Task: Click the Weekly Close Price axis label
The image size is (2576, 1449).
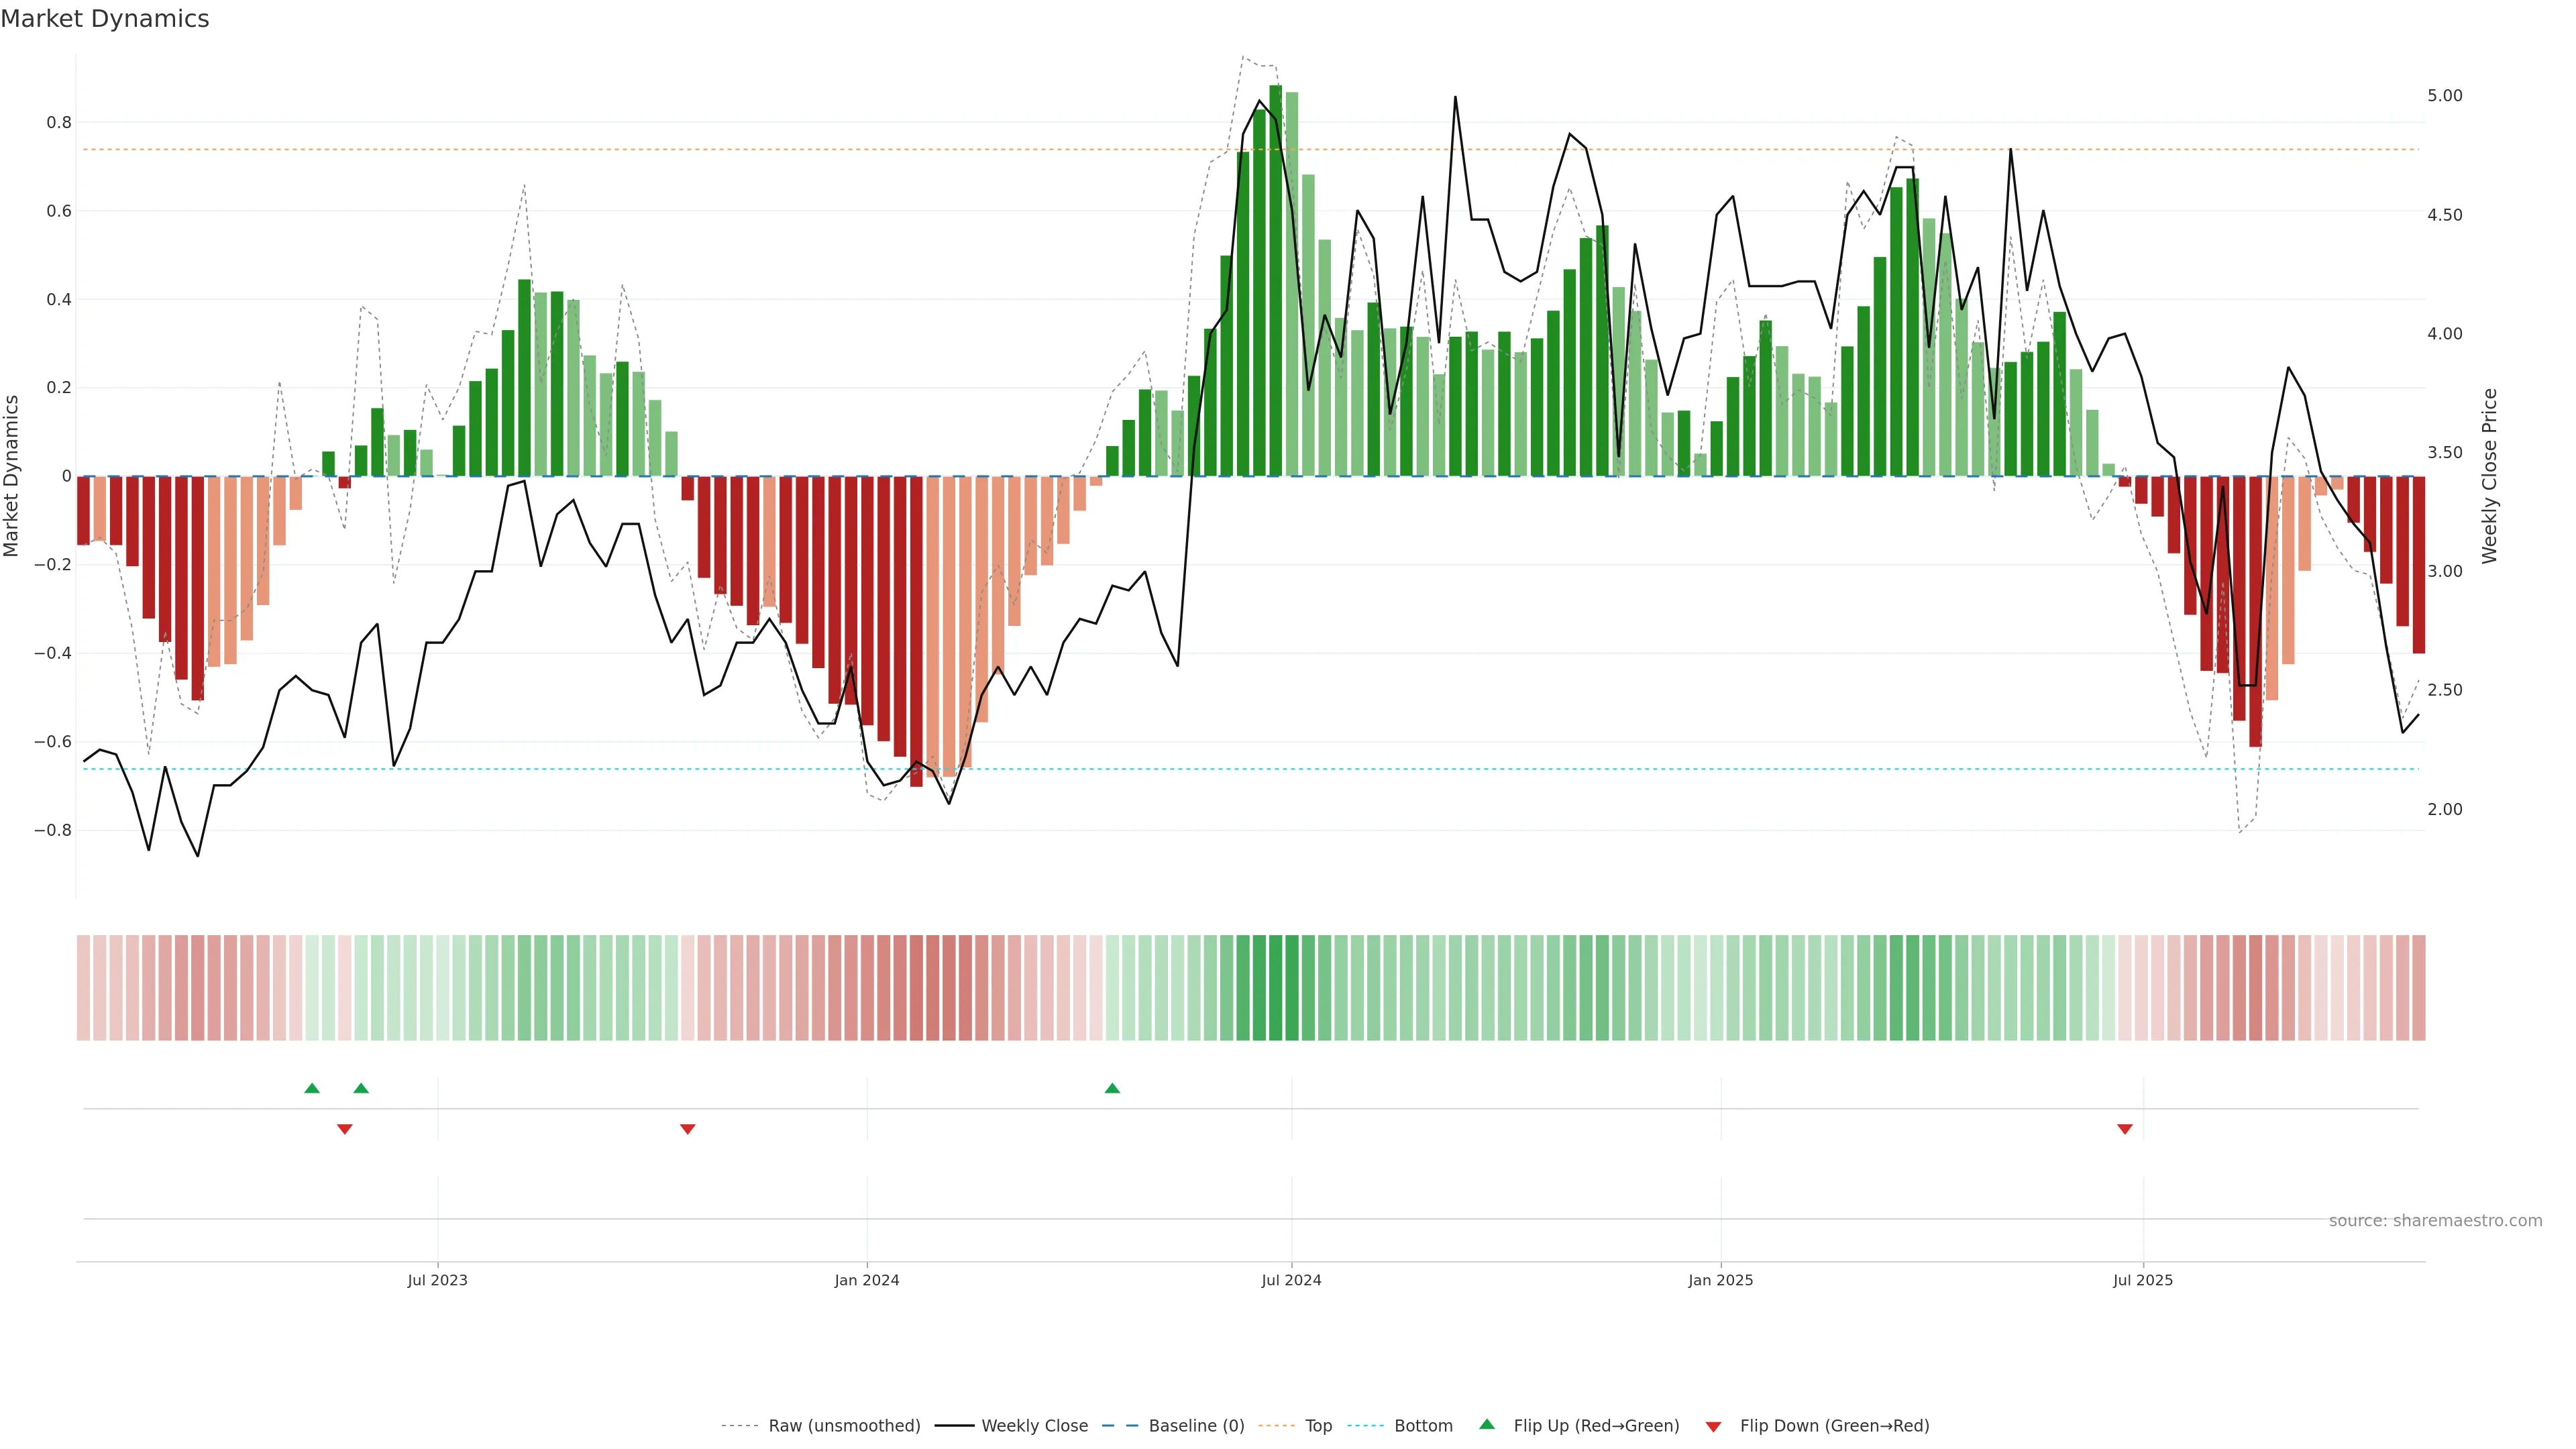Action: point(2489,476)
